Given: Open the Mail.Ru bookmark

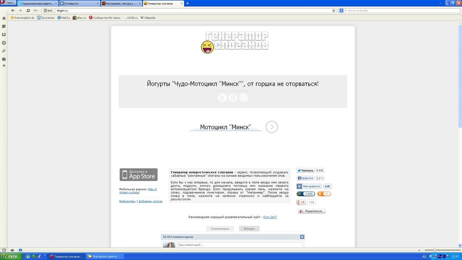Looking at the screenshot, I should (x=64, y=18).
